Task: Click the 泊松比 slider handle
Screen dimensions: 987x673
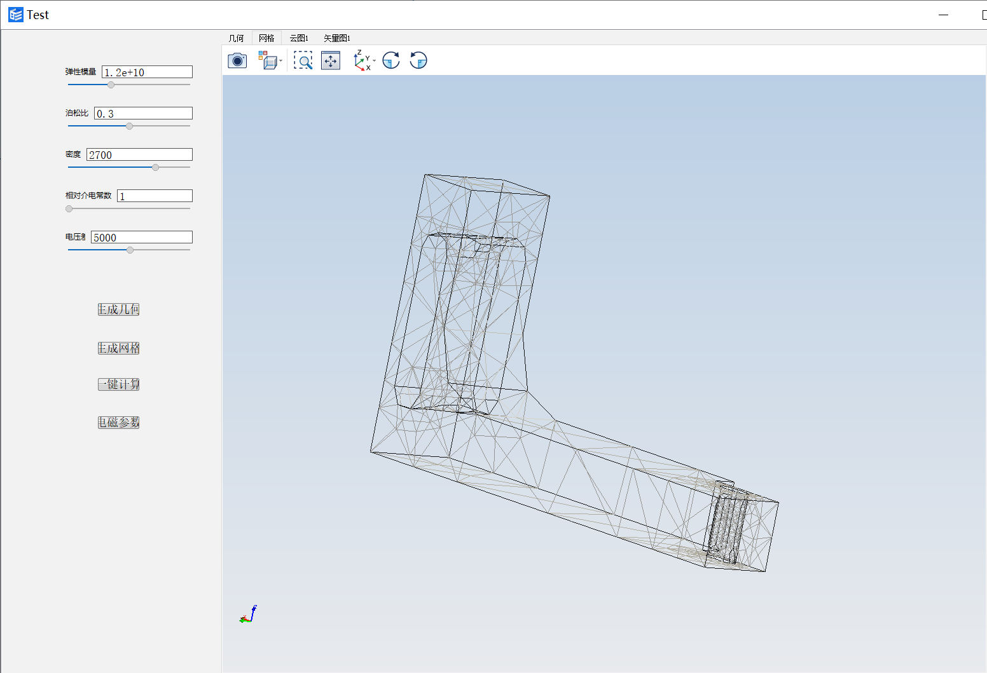Action: point(129,126)
